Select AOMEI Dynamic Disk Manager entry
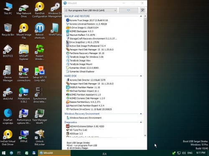The width and height of the screenshot is (209, 156). [x=85, y=98]
